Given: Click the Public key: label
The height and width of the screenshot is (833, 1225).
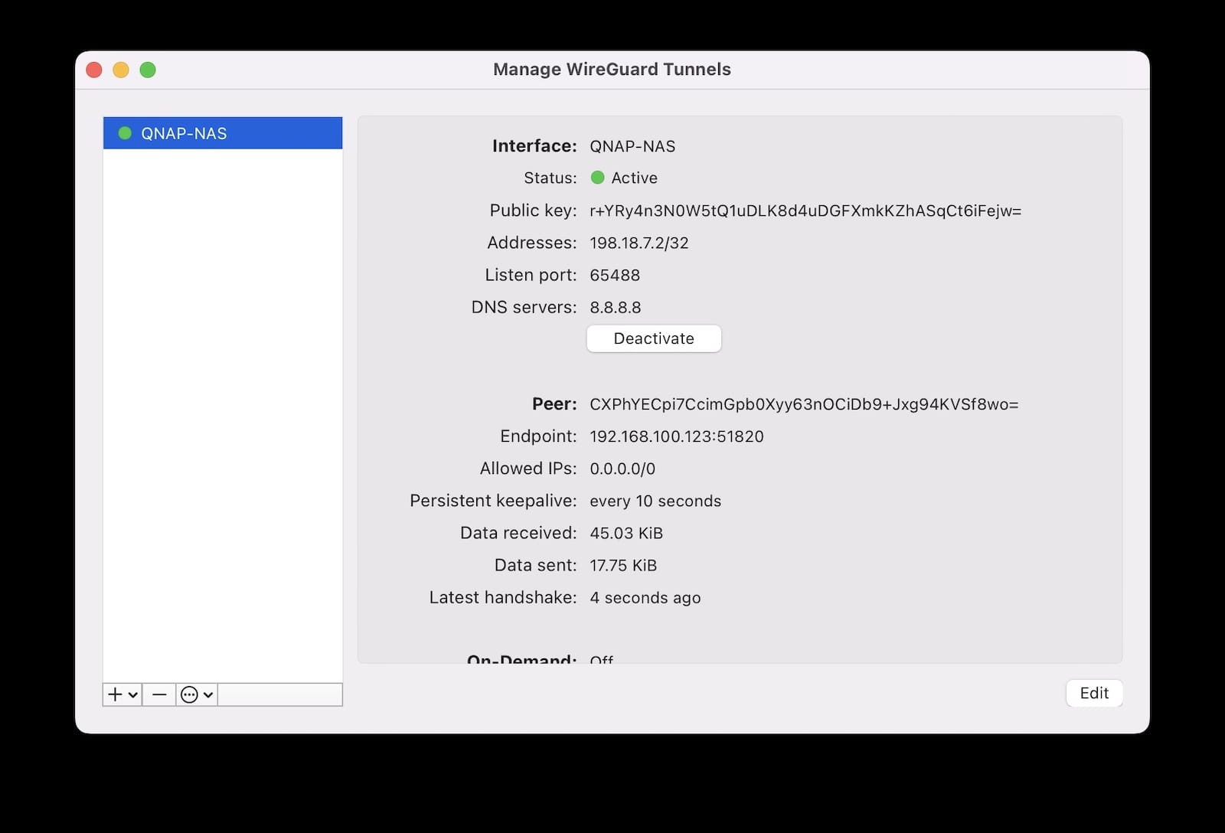Looking at the screenshot, I should pos(534,211).
